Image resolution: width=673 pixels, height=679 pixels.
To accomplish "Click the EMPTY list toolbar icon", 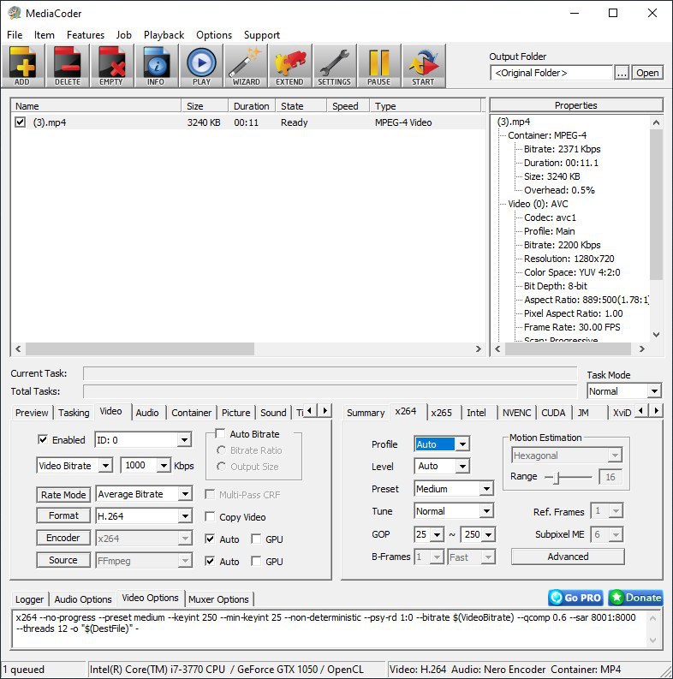I will pos(111,66).
